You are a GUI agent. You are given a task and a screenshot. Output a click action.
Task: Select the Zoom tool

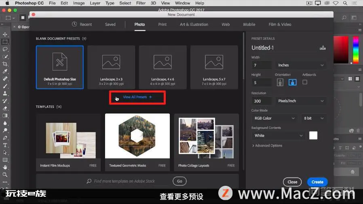pyautogui.click(x=5, y=175)
